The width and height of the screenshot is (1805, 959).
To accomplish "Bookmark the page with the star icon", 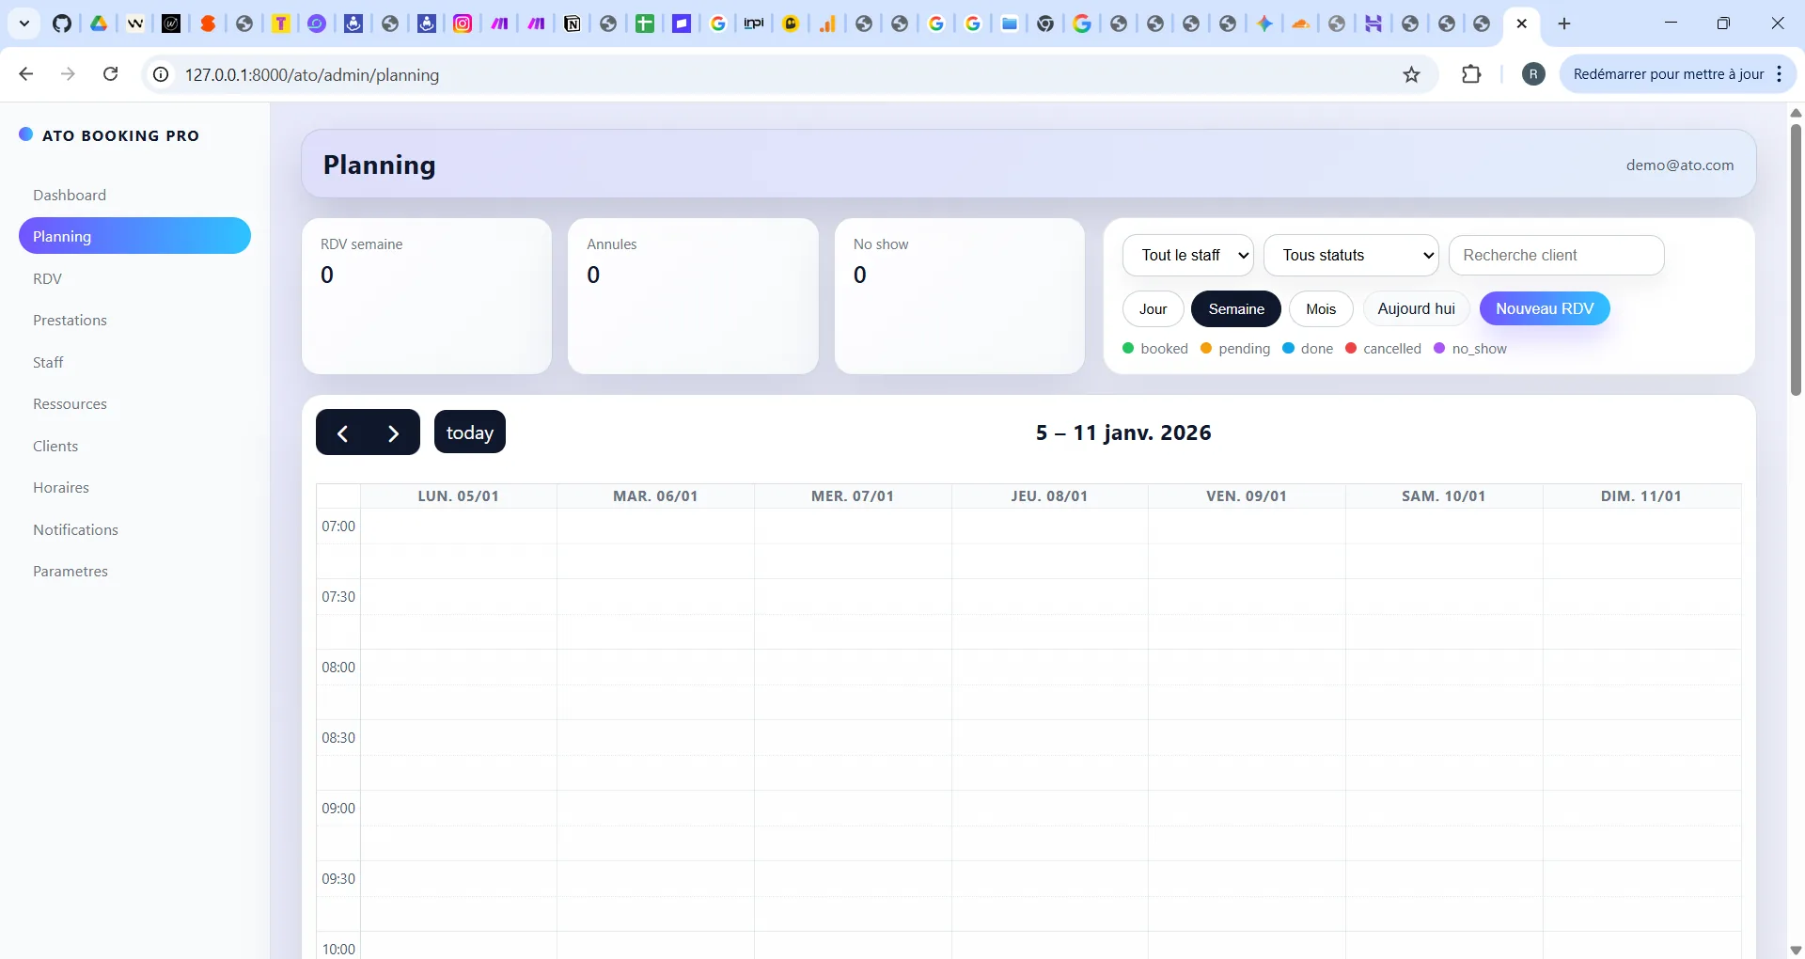I will pyautogui.click(x=1412, y=74).
